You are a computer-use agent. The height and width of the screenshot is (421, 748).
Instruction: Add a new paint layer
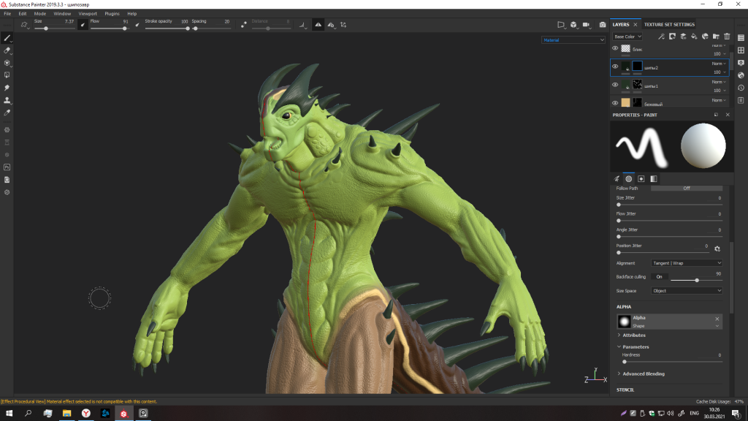coord(683,37)
